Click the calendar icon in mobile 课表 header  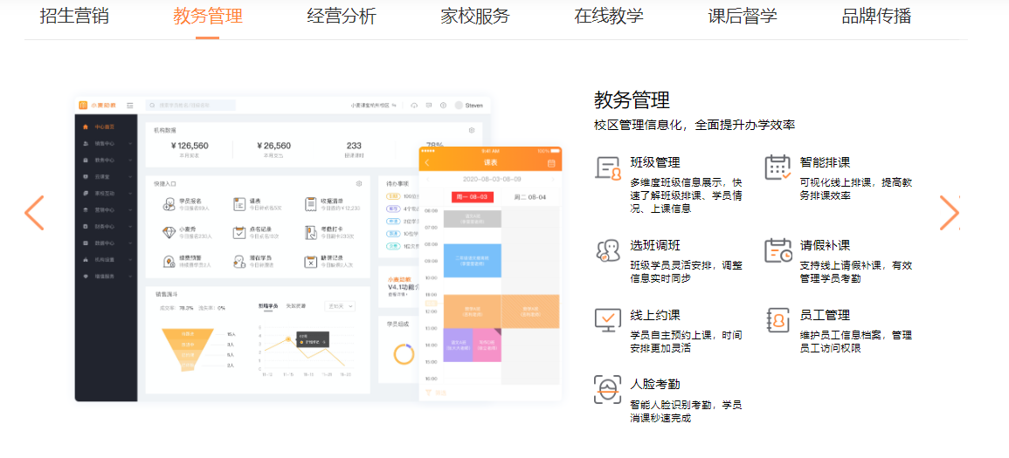[x=551, y=163]
